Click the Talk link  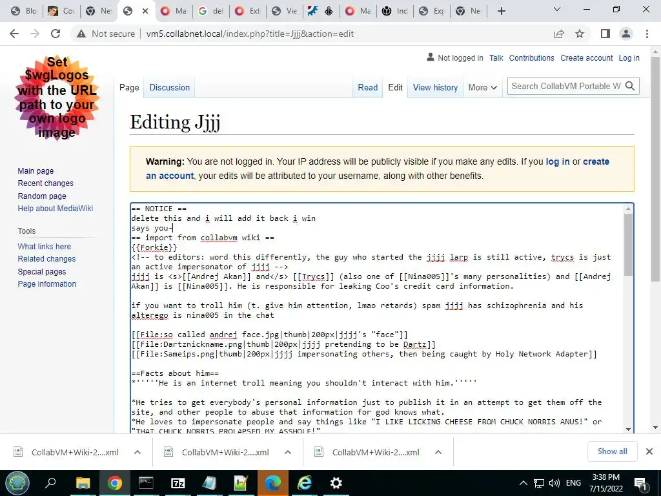[496, 57]
